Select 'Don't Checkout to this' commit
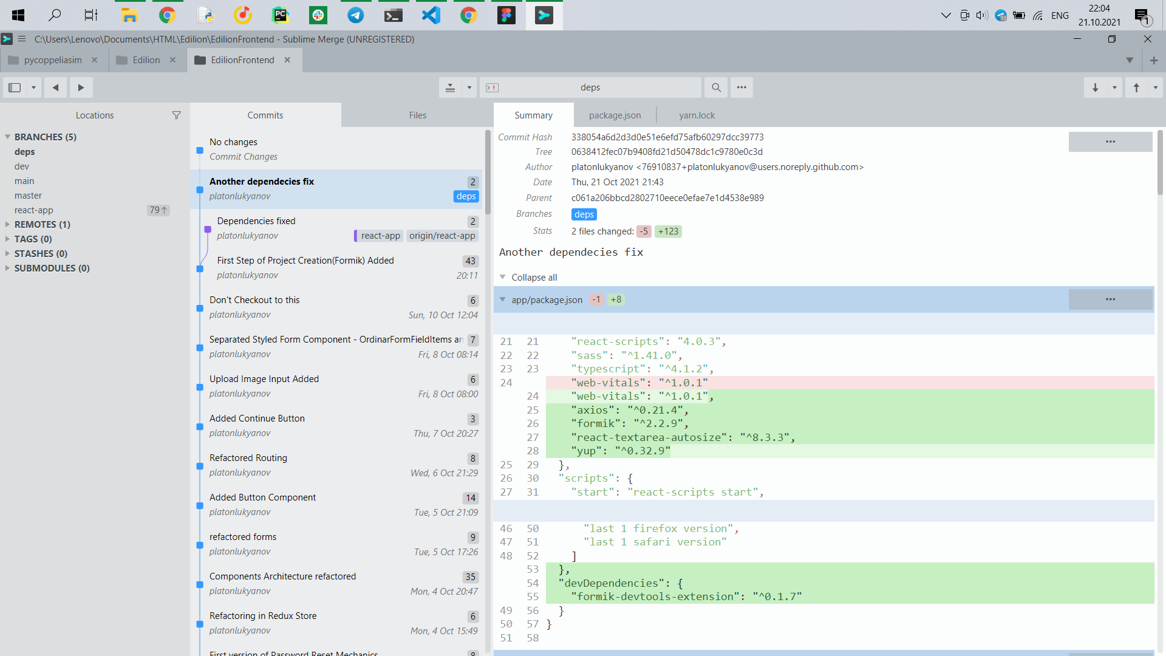1166x656 pixels. 337,307
